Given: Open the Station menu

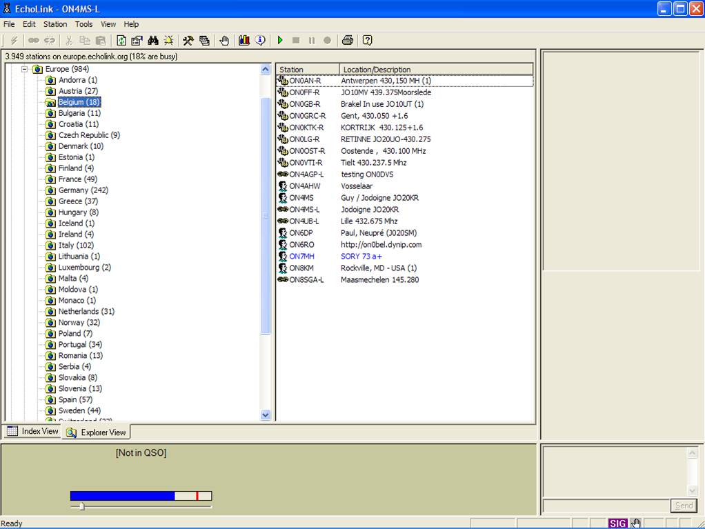Looking at the screenshot, I should click(x=55, y=24).
